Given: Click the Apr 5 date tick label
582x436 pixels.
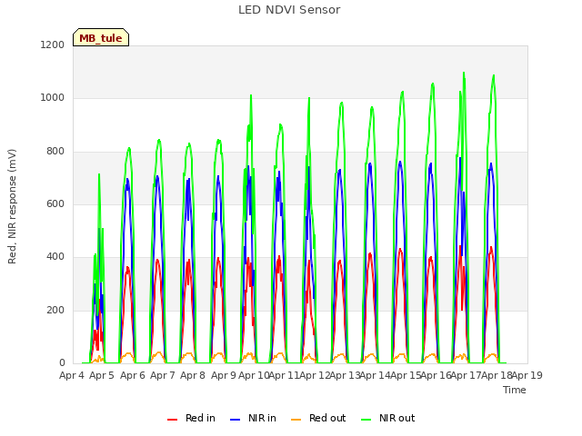Looking at the screenshot, I should (x=102, y=375).
